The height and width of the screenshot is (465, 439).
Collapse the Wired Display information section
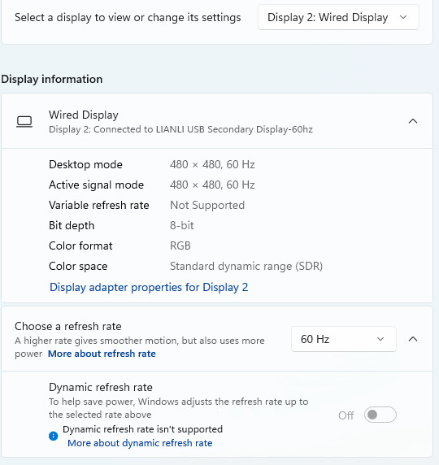click(x=413, y=121)
